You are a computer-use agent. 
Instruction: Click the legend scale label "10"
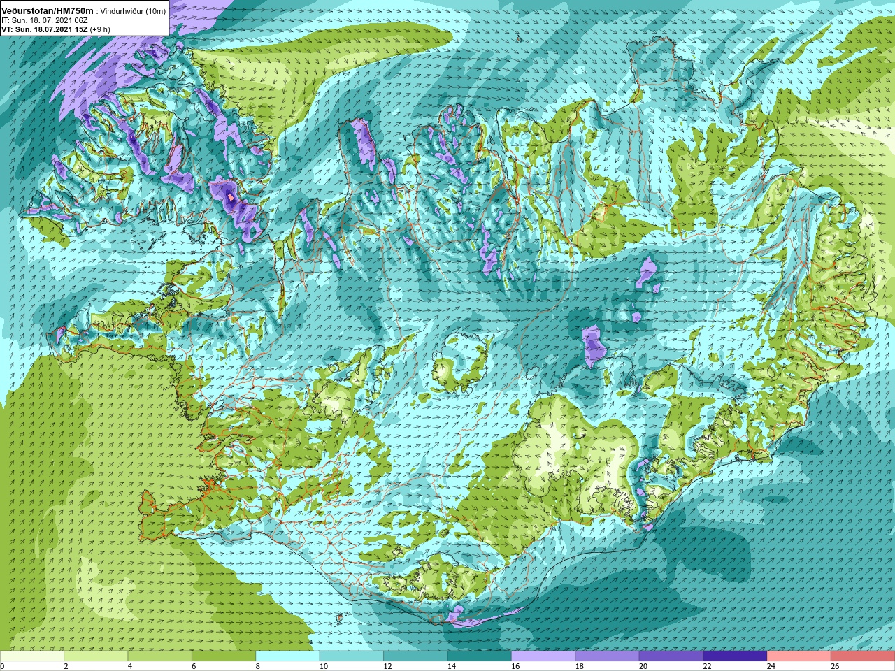[323, 666]
